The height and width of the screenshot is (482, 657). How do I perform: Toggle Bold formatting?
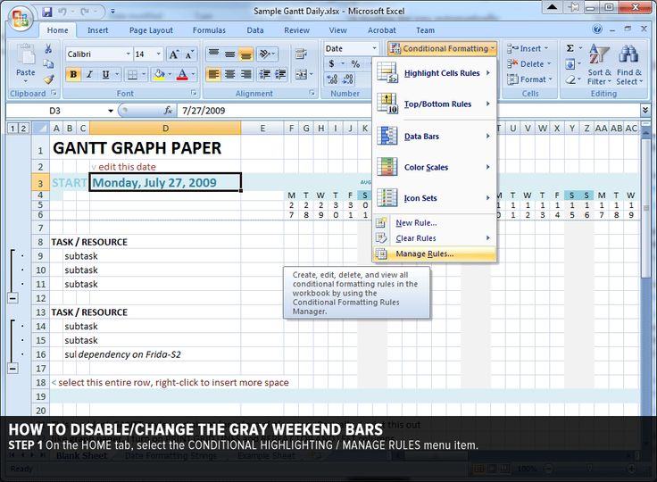pos(73,75)
